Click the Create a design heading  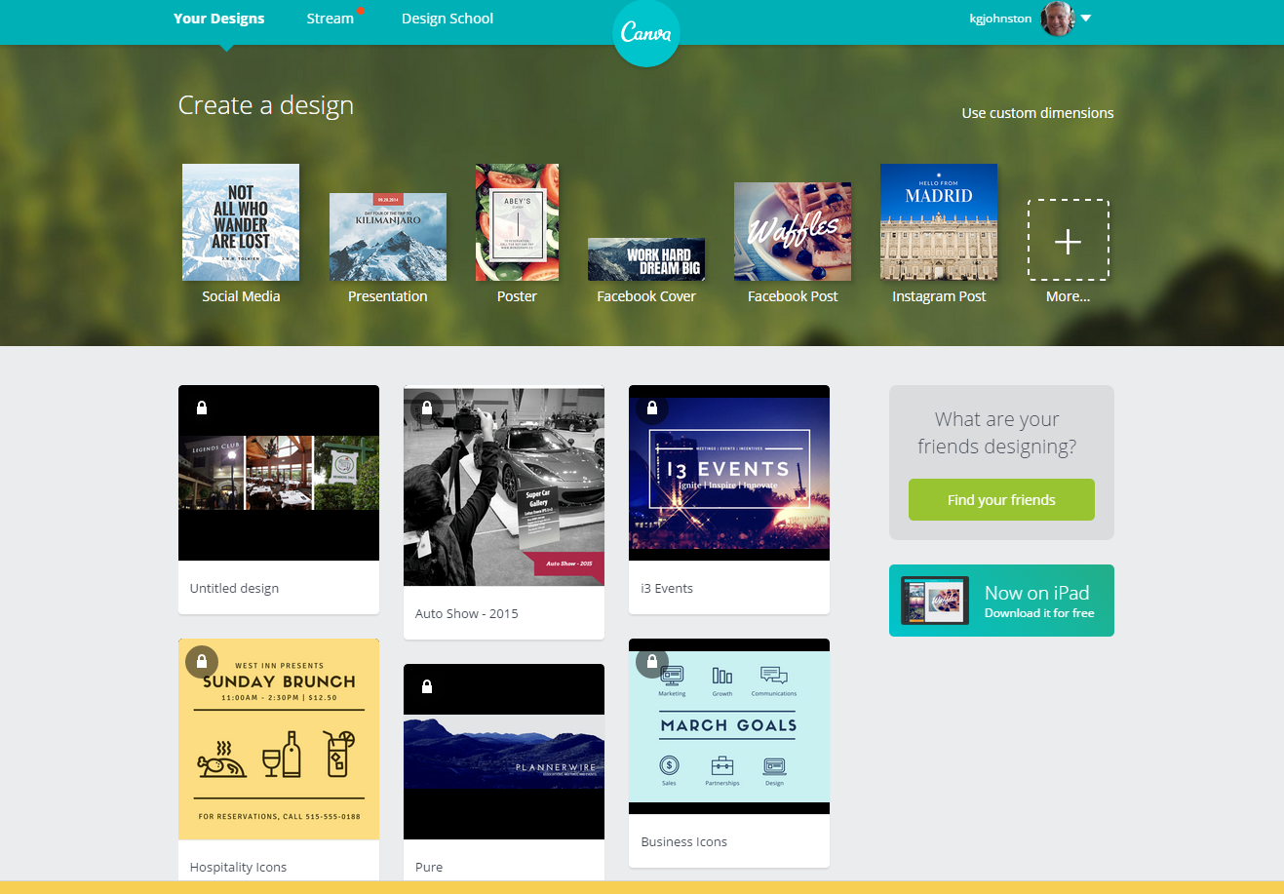point(266,105)
